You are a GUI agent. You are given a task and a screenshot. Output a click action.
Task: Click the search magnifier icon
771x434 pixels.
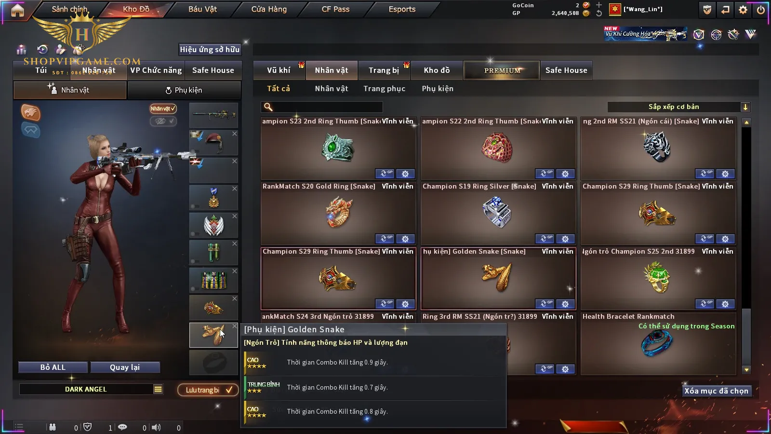click(x=268, y=107)
